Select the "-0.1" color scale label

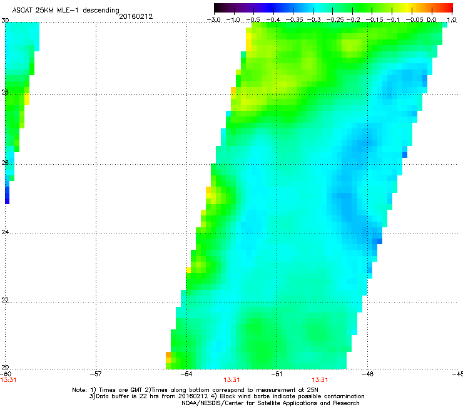pos(393,20)
